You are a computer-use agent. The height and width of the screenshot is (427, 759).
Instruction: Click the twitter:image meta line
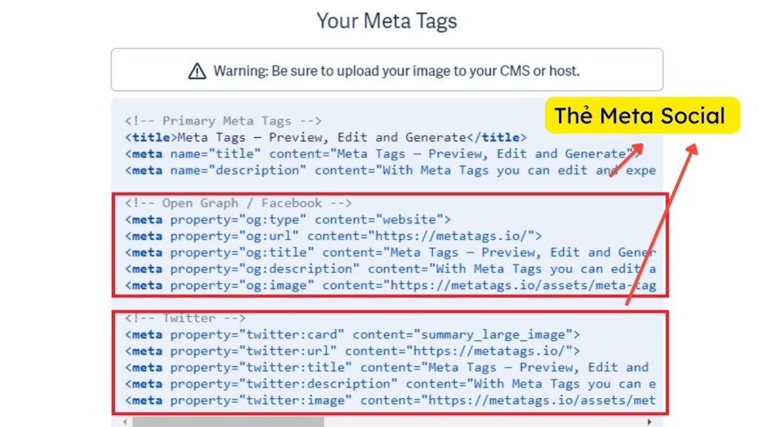point(390,400)
